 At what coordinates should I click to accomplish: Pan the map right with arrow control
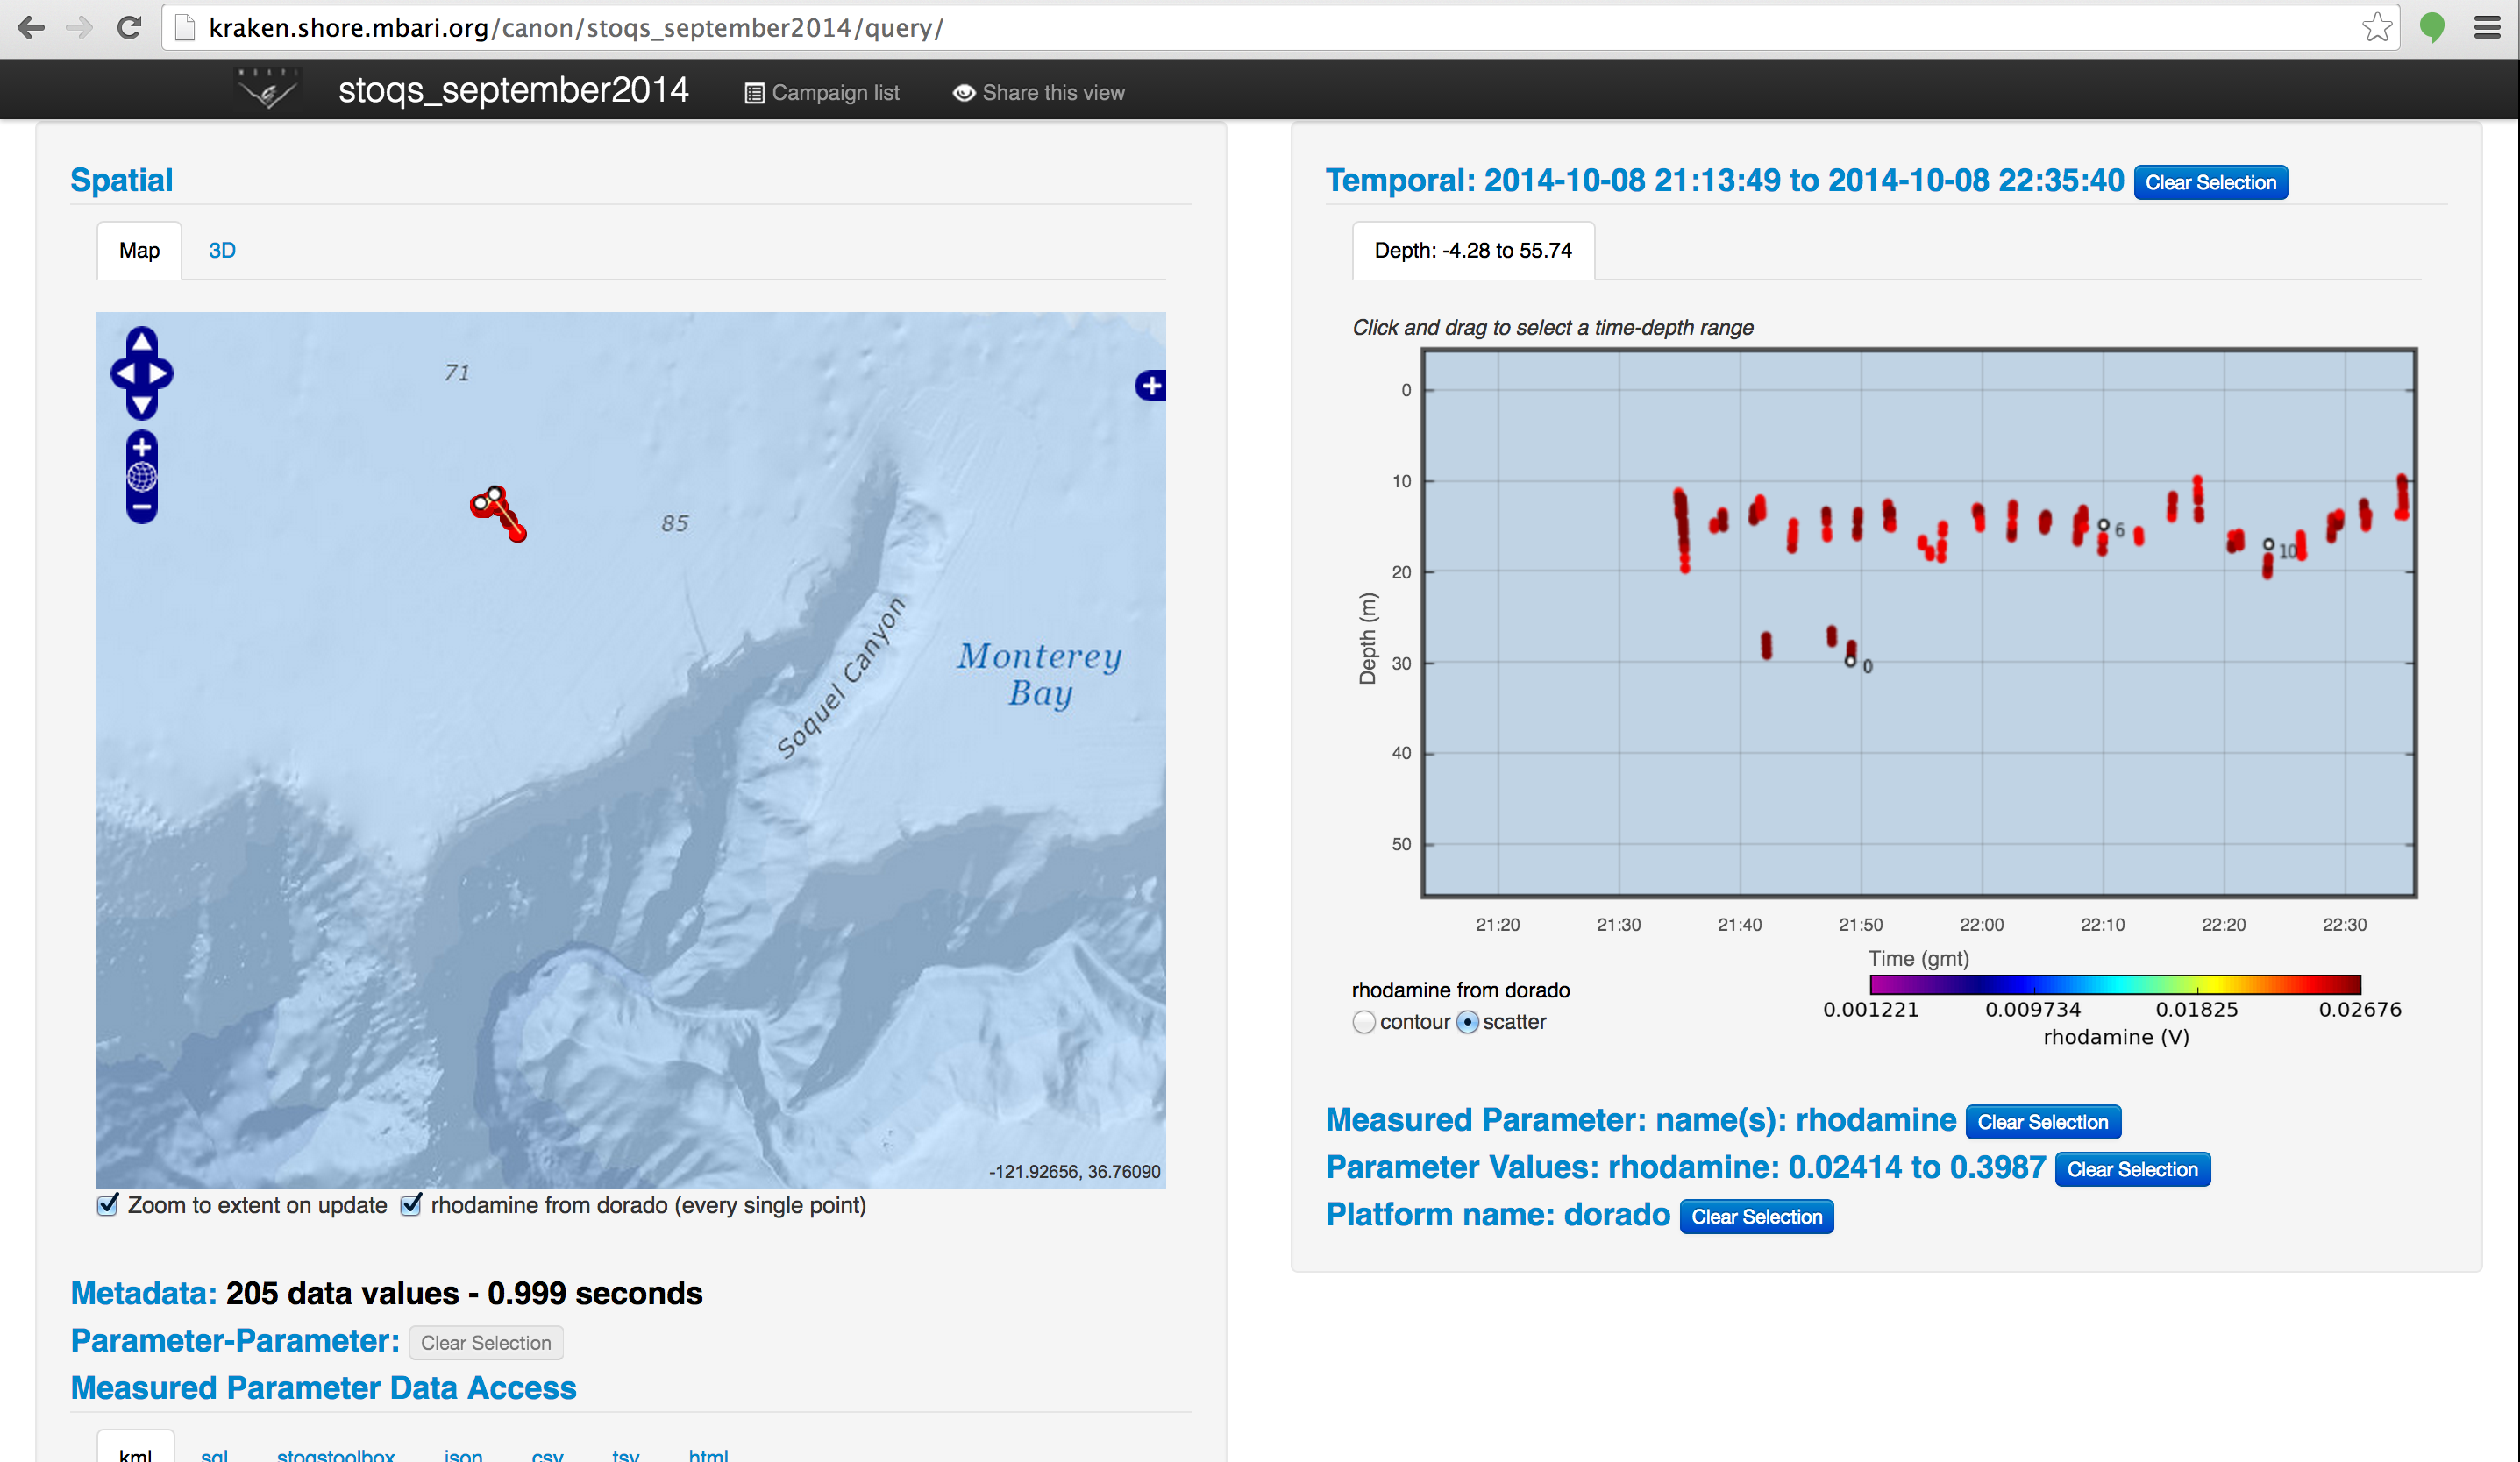[160, 373]
